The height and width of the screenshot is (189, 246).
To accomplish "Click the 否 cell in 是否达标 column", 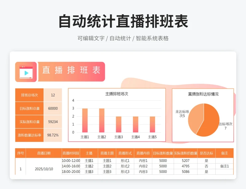I will (x=206, y=166).
